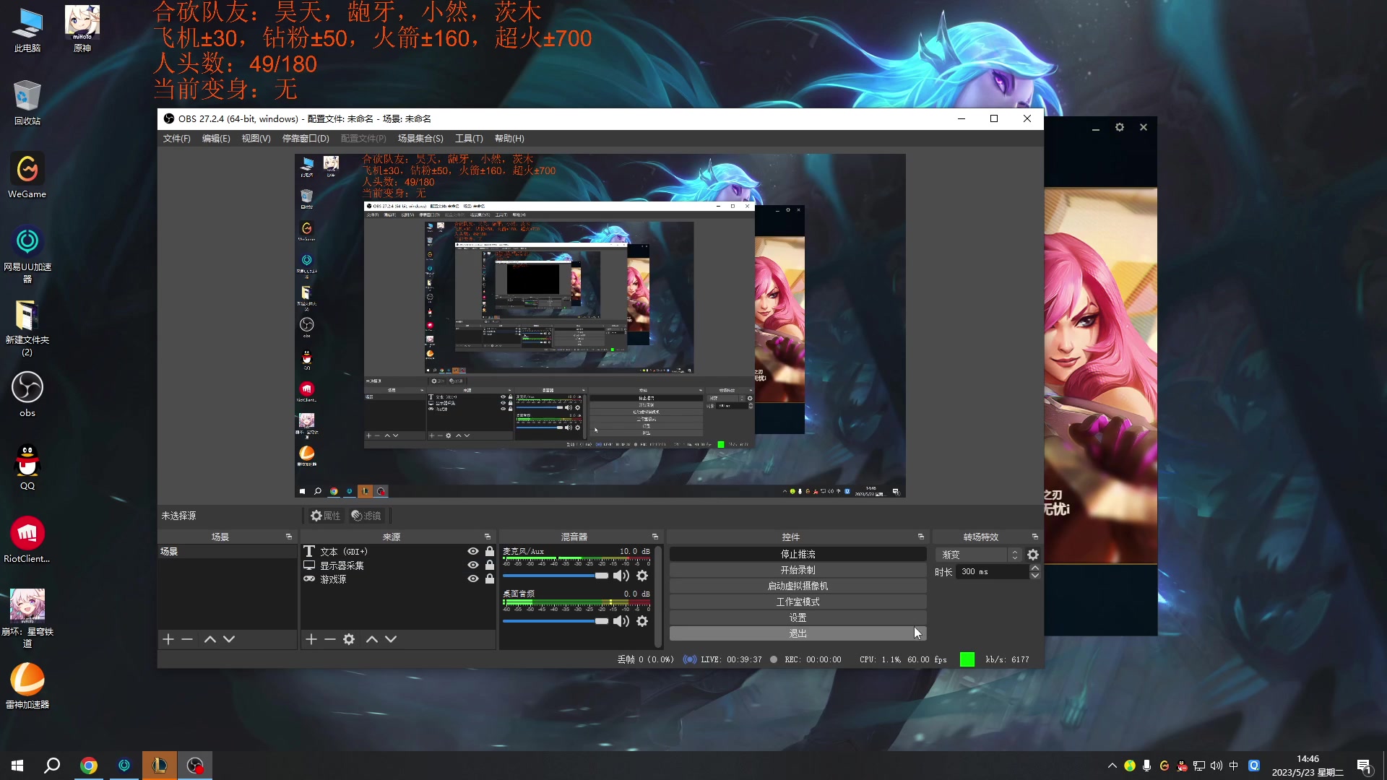Pop out the 控件 dock panel
This screenshot has width=1387, height=780.
[x=921, y=537]
